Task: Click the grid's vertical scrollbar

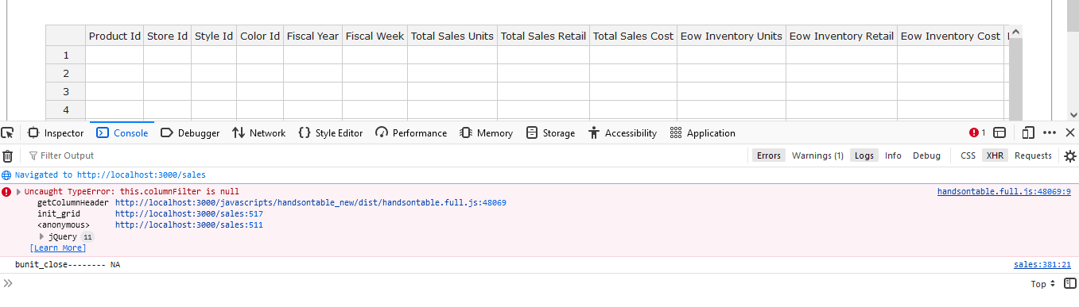Action: pyautogui.click(x=1015, y=78)
